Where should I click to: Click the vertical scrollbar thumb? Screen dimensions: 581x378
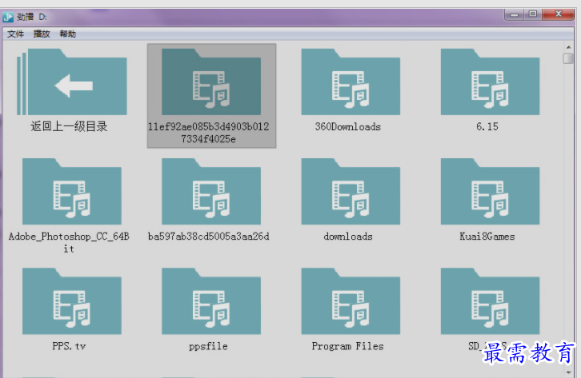568,58
